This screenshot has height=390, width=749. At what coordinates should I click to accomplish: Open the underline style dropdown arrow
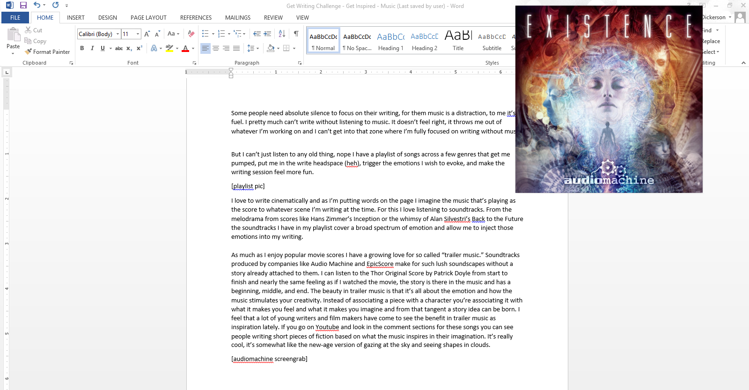[110, 48]
